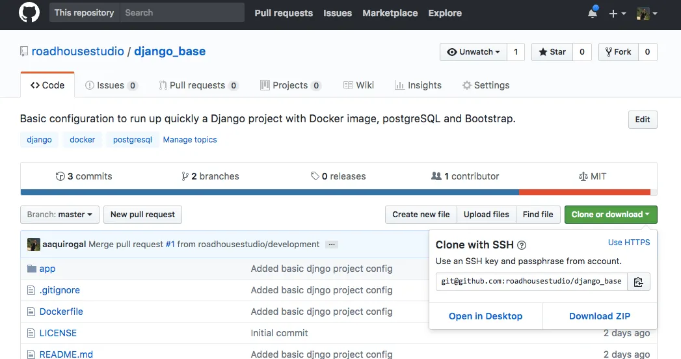Image resolution: width=681 pixels, height=359 pixels.
Task: Click the MIT license scale icon
Action: pyautogui.click(x=583, y=176)
